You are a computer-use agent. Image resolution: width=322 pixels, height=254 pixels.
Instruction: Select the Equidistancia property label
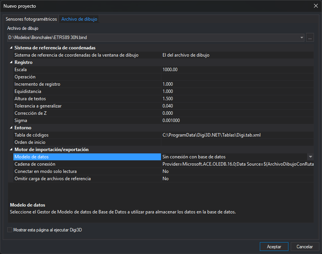click(28, 91)
